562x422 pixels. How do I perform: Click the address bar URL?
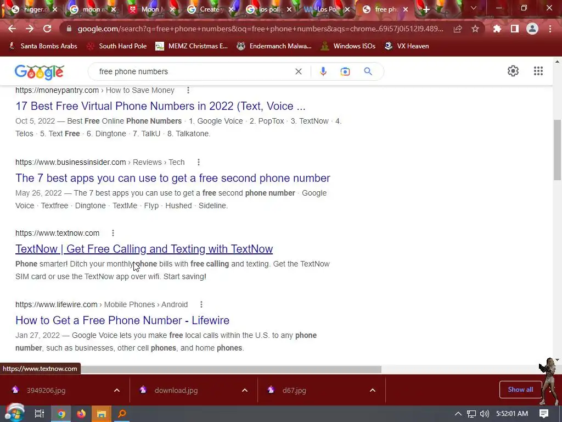pos(260,29)
